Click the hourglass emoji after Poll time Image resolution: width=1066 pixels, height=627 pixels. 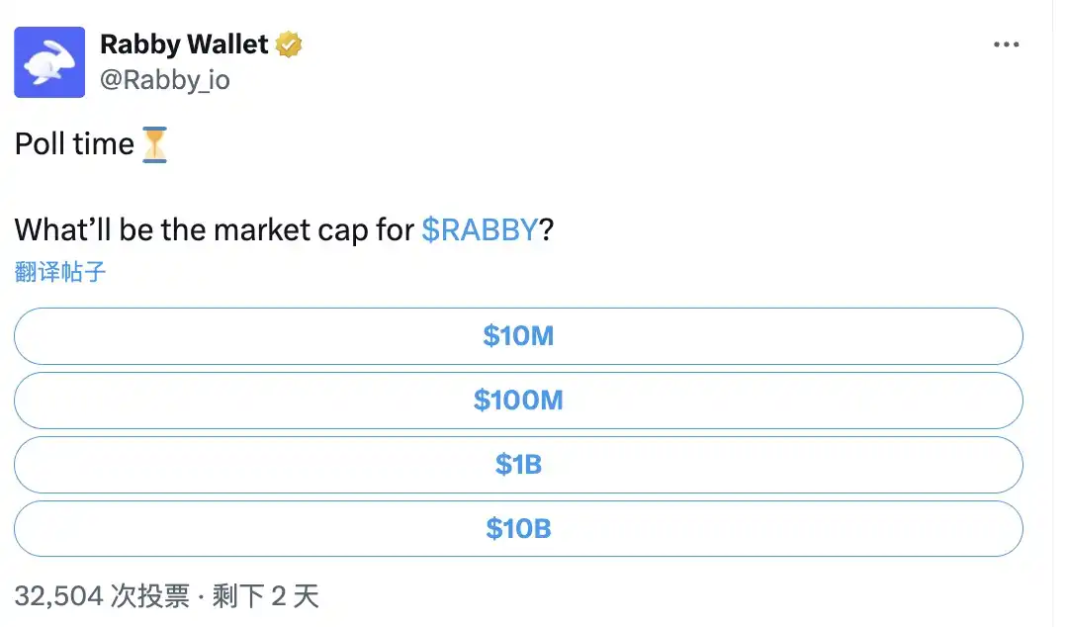click(155, 144)
